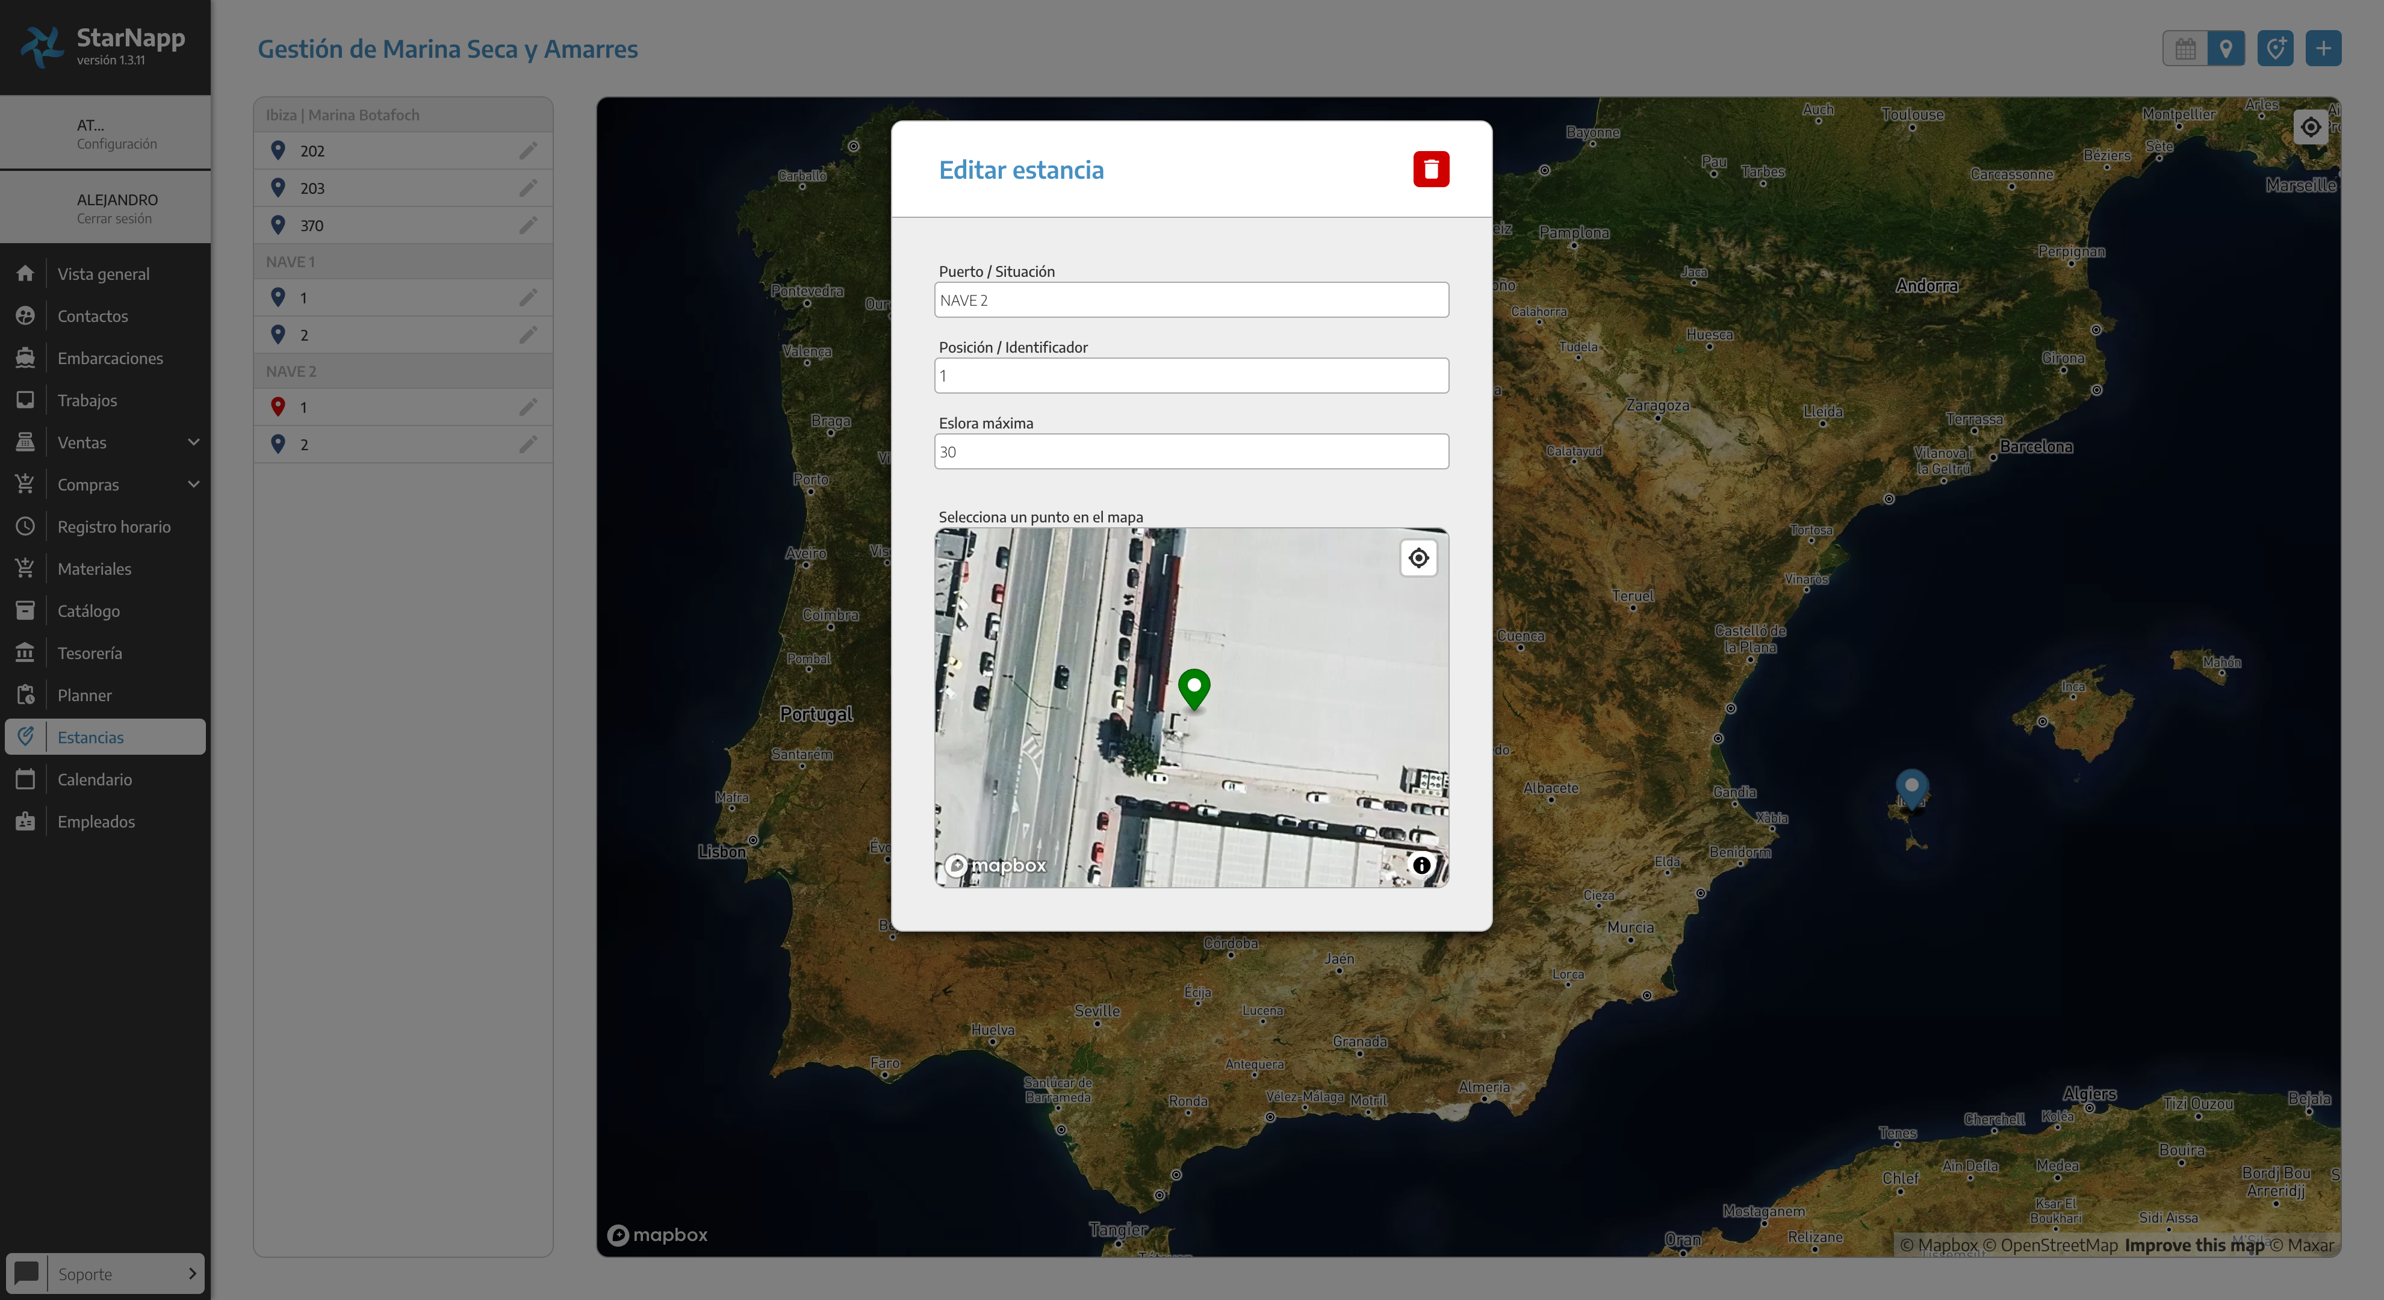Click the Eslora máxima input field

pyautogui.click(x=1191, y=451)
